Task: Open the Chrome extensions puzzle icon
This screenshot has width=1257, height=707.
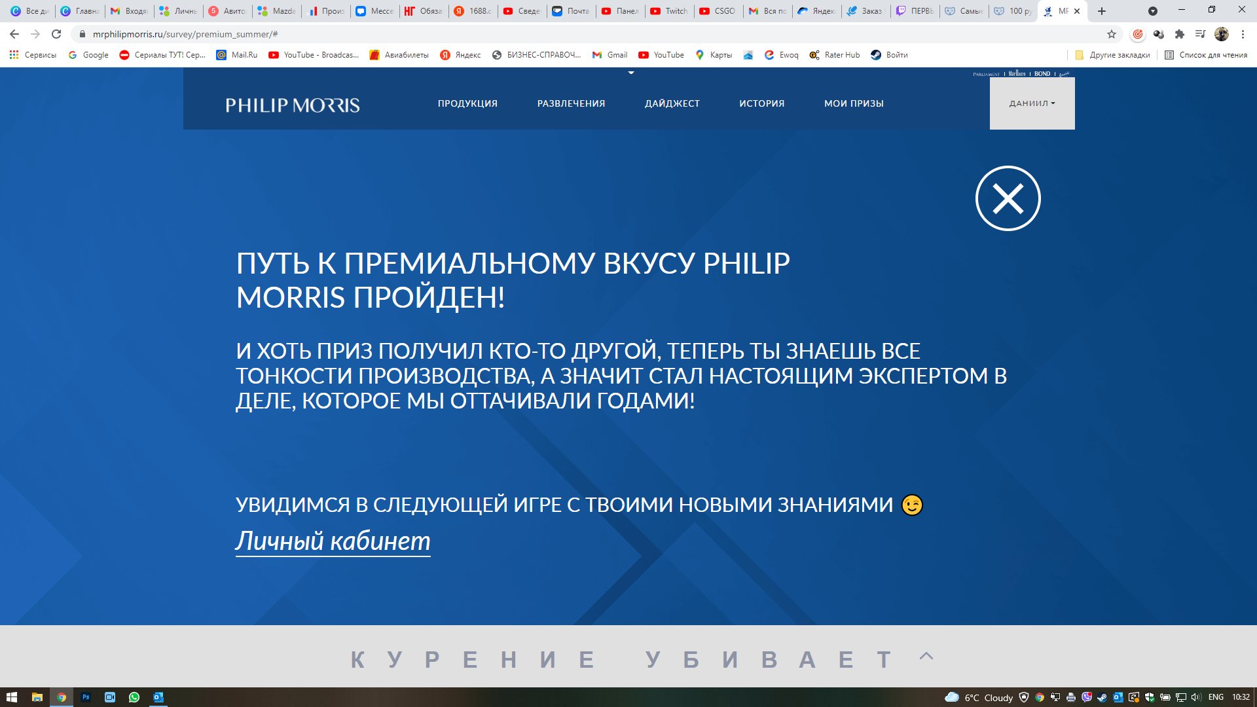Action: point(1180,34)
